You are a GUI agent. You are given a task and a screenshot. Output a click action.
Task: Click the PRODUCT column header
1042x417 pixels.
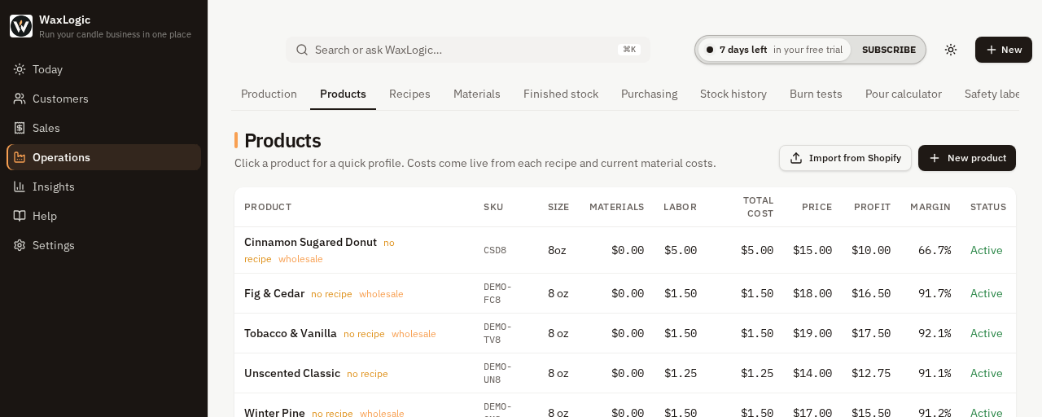click(x=268, y=207)
